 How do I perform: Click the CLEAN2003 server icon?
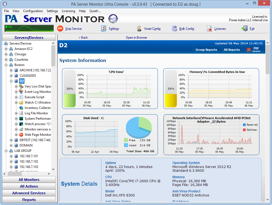pos(16,76)
